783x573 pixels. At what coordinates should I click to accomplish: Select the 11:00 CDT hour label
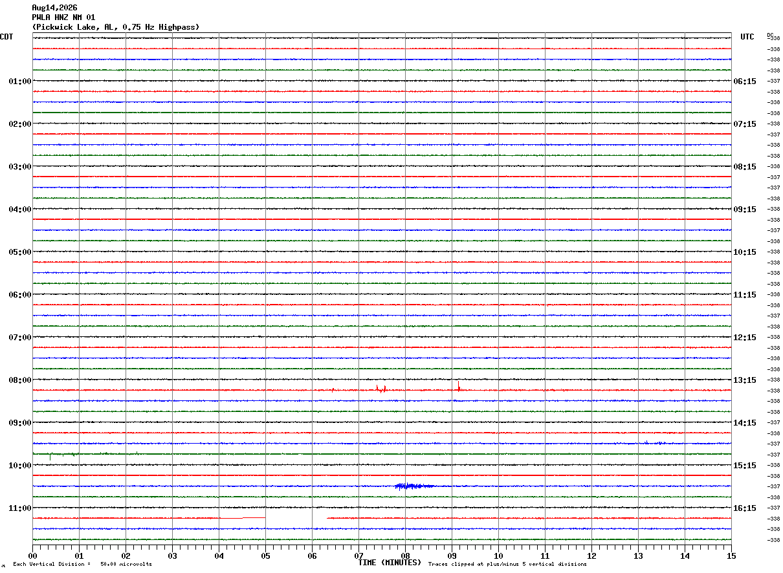pyautogui.click(x=20, y=508)
